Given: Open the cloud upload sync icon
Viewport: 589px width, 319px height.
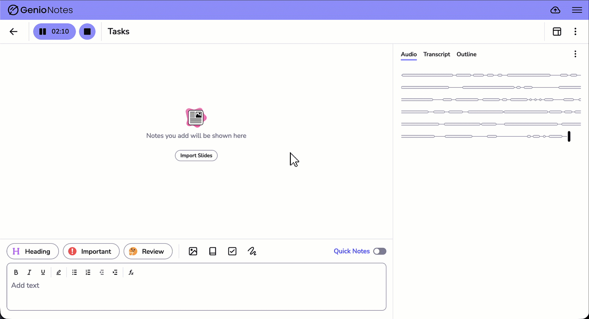Looking at the screenshot, I should coord(555,10).
